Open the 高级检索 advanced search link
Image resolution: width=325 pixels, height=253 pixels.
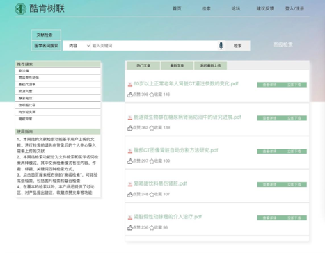pos(283,44)
